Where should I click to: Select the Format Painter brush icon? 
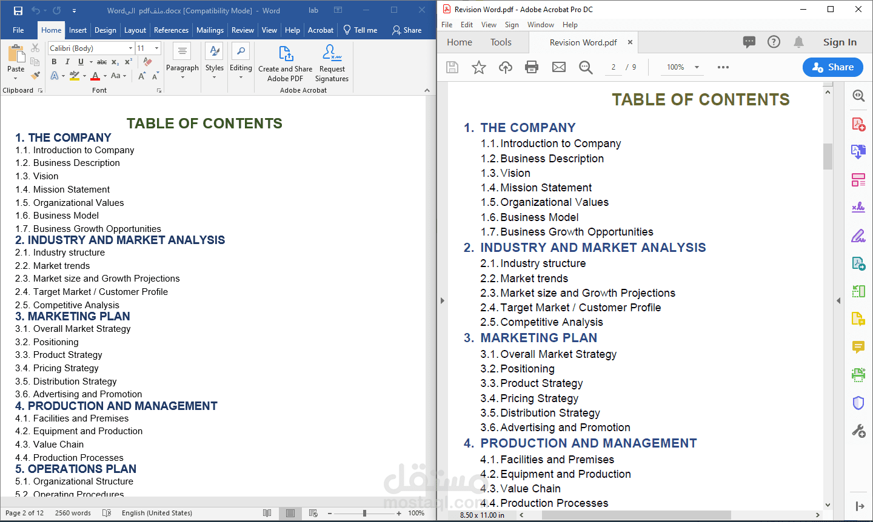point(35,76)
